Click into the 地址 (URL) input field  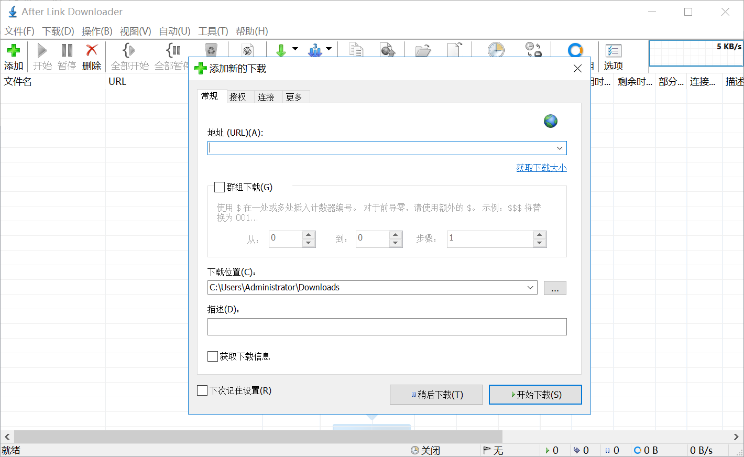[x=381, y=148]
